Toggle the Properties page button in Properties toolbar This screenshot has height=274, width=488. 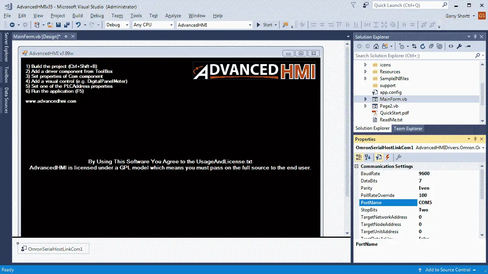pyautogui.click(x=378, y=157)
